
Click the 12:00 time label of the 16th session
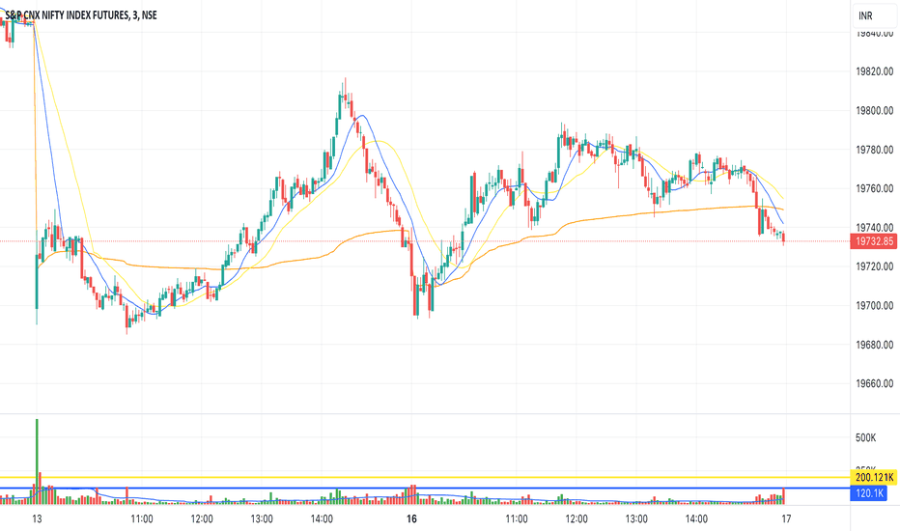pos(577,519)
